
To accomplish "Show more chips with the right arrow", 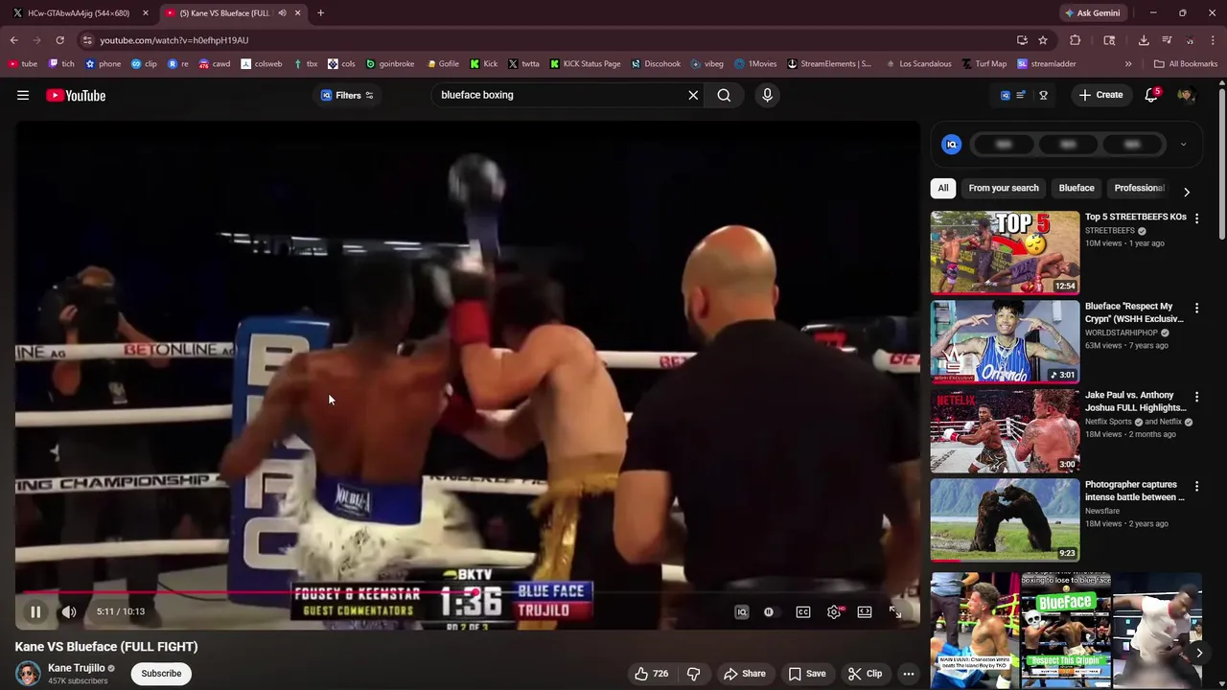I will [x=1187, y=192].
